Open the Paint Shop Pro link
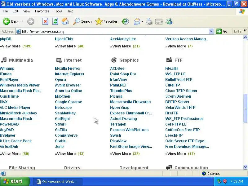The height and width of the screenshot is (186, 248). pyautogui.click(x=123, y=74)
